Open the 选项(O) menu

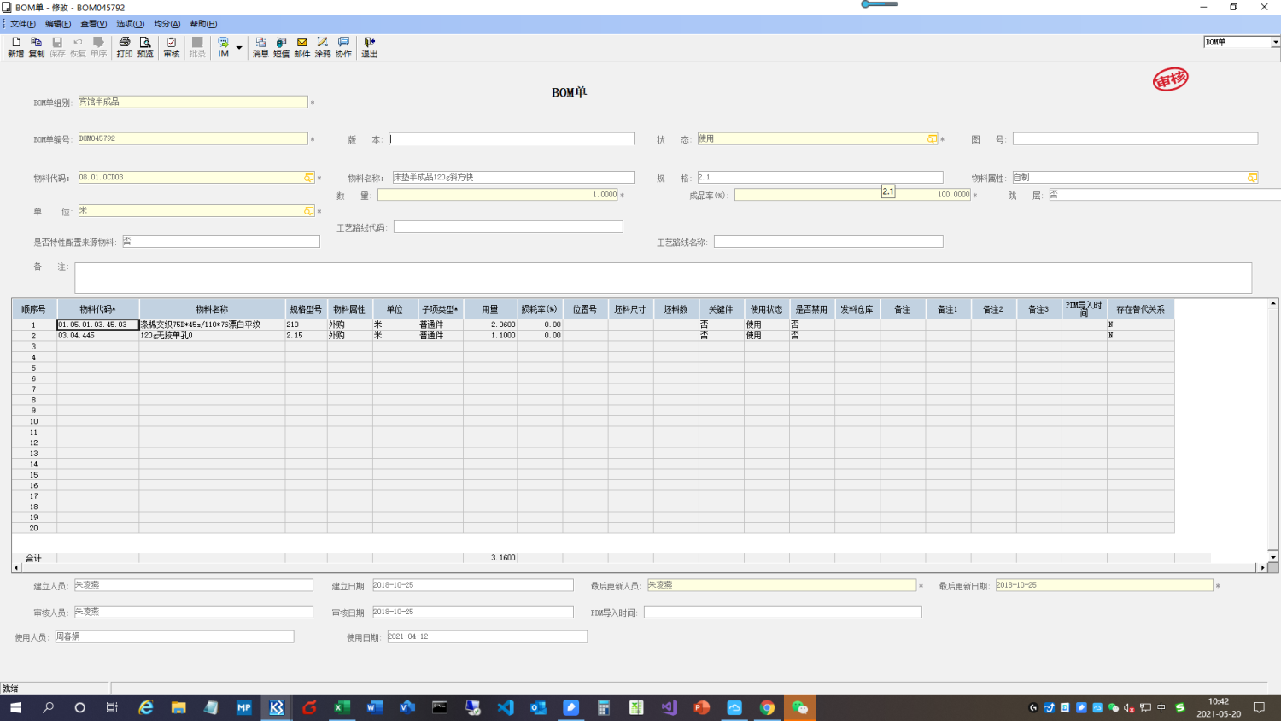(x=130, y=24)
